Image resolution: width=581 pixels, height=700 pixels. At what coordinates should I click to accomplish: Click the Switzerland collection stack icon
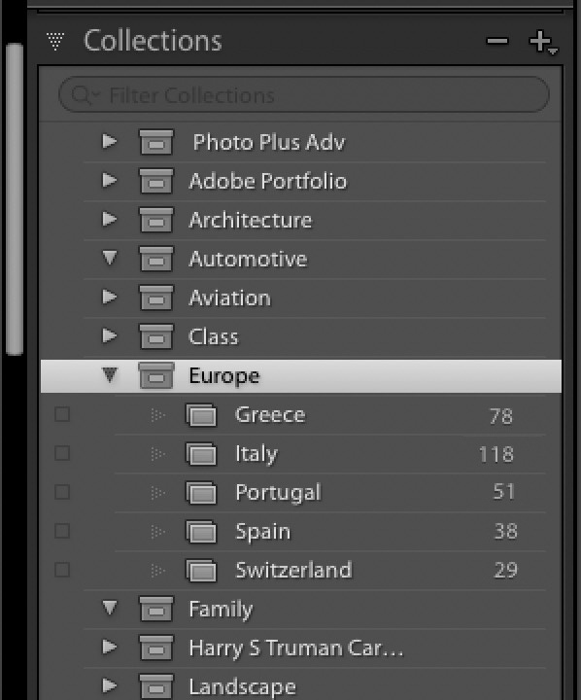coord(201,571)
